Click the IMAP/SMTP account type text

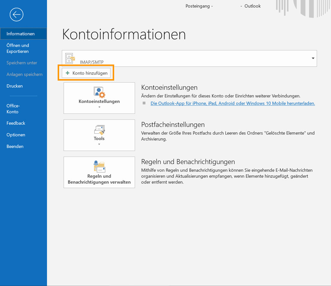pos(91,62)
